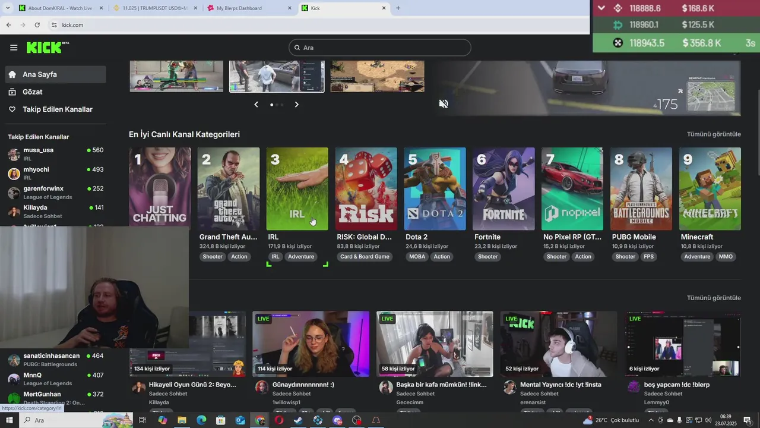Open File Explorer from taskbar
This screenshot has width=760, height=428.
coord(182,420)
